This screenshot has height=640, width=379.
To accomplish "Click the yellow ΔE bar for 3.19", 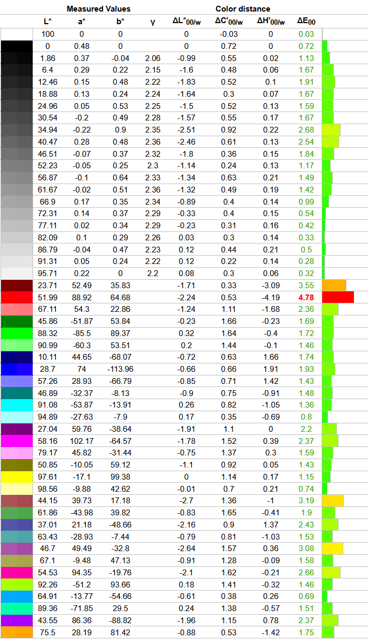I will [x=333, y=501].
